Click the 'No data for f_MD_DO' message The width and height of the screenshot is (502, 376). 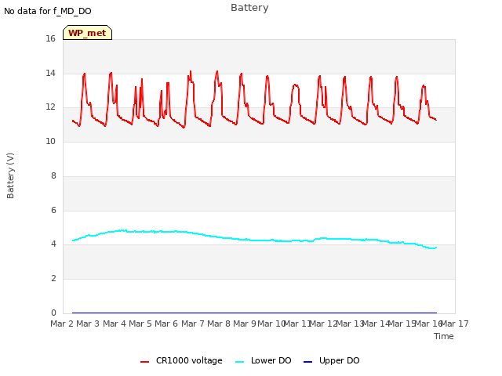point(48,11)
